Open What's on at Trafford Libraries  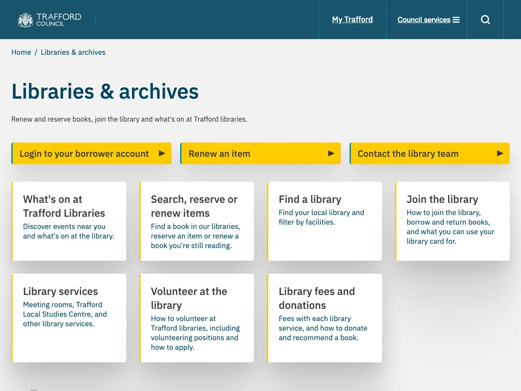69,221
